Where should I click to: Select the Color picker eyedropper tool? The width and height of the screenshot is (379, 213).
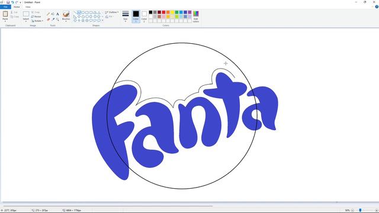pyautogui.click(x=53, y=20)
